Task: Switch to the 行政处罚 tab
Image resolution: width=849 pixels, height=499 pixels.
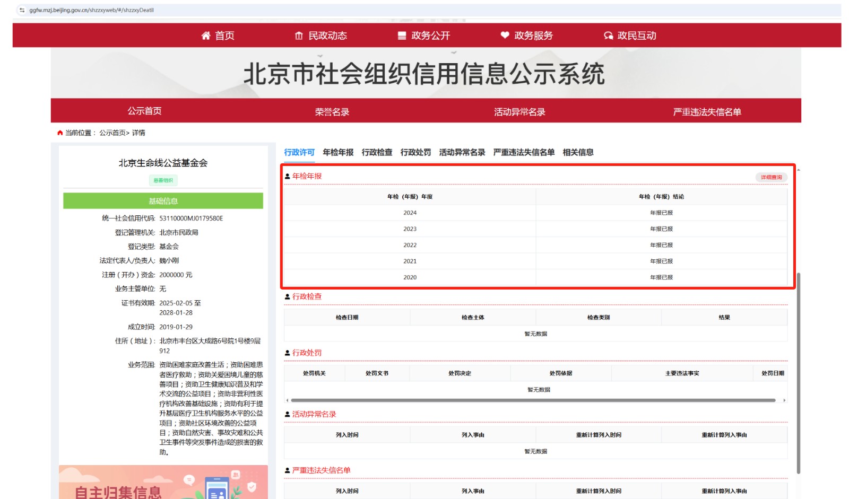Action: point(415,152)
